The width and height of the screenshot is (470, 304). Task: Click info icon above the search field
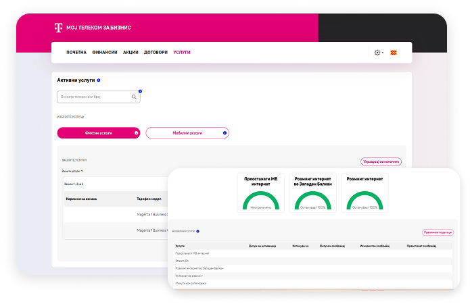140,91
